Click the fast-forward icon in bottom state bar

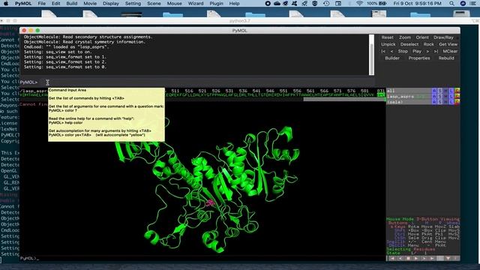pos(432,258)
